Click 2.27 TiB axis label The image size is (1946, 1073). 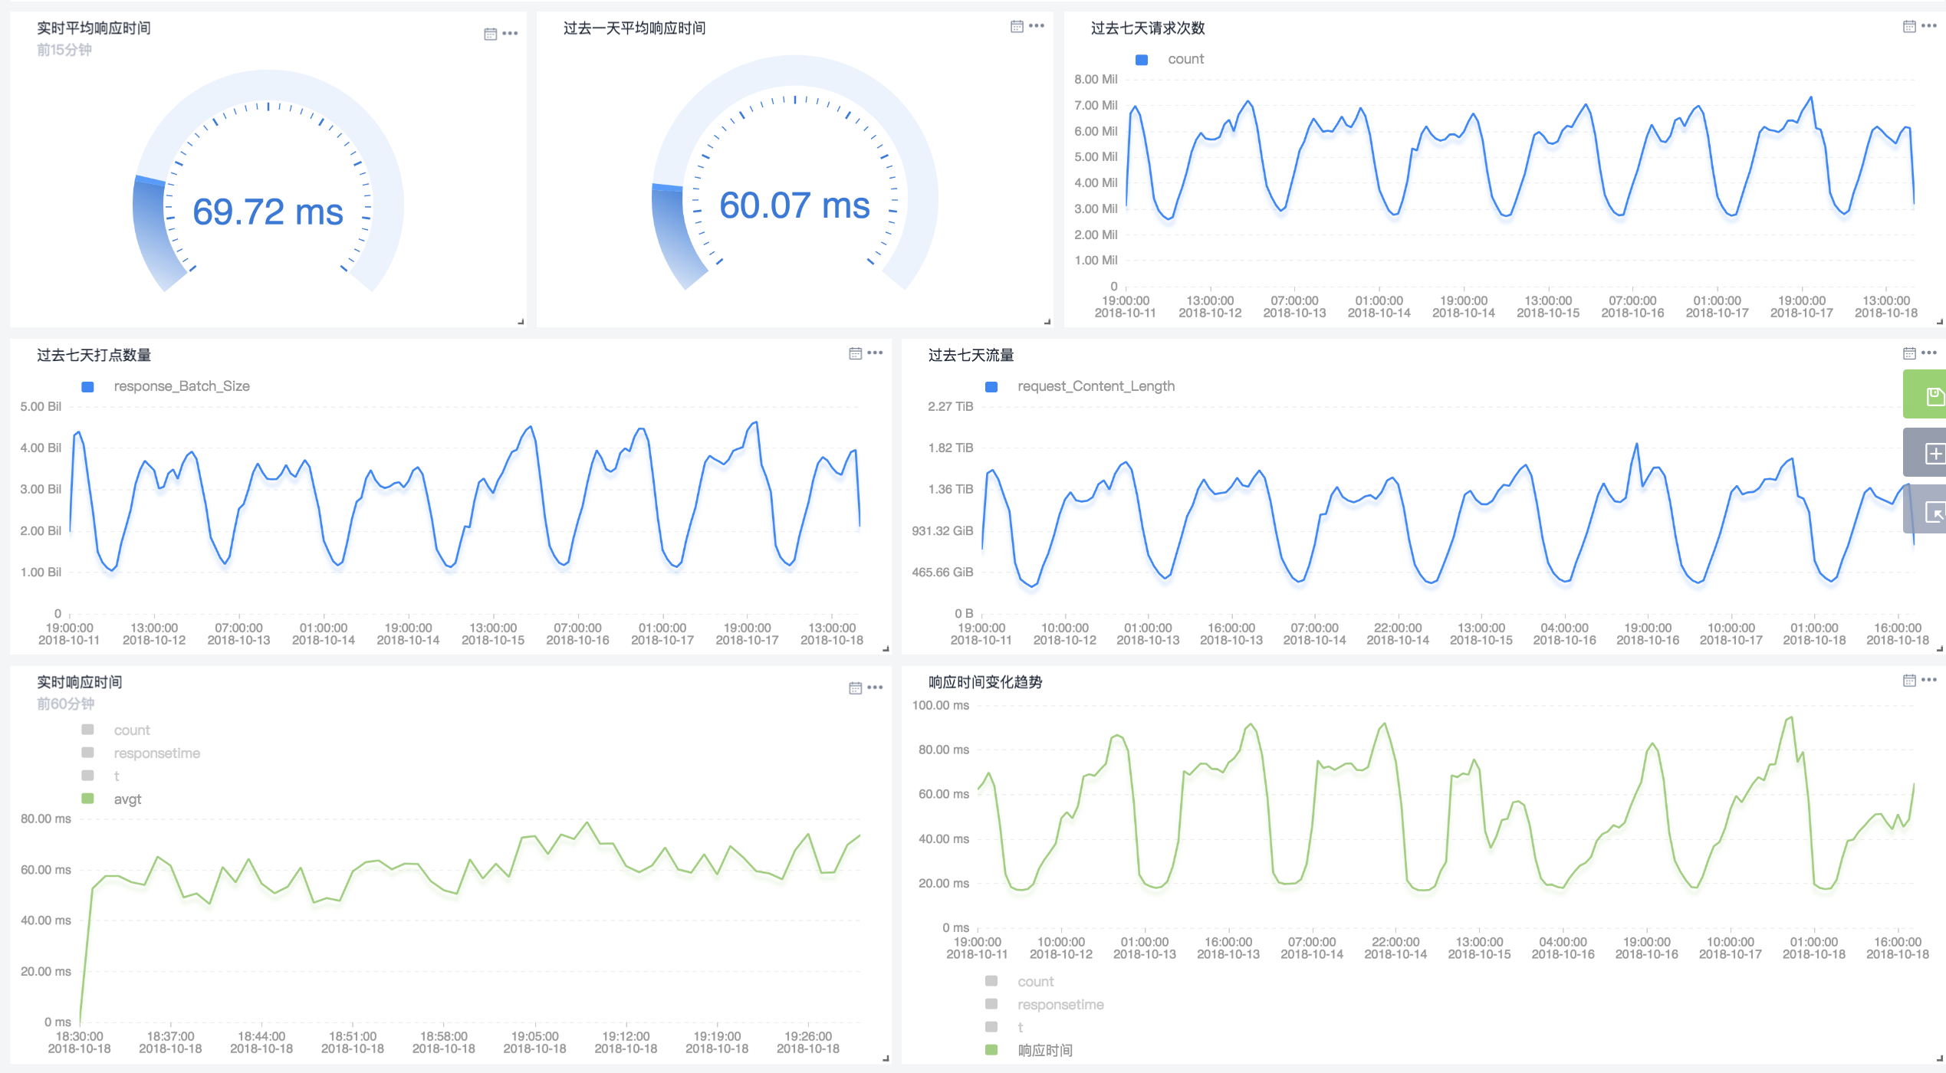click(950, 406)
